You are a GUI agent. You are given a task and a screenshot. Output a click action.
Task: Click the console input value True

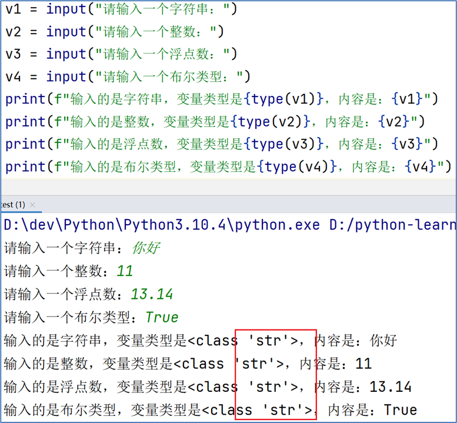[x=162, y=317]
